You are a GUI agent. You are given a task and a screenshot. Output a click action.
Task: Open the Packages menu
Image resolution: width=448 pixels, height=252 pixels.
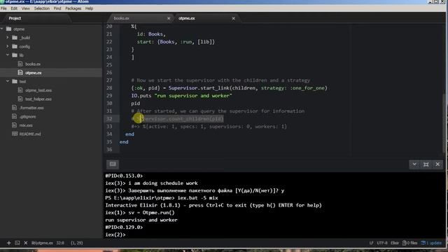[x=73, y=8]
